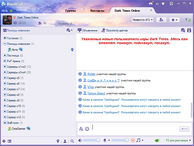The width and height of the screenshot is (194, 146).
Task: Open the group card icon bottom left
Action: (9, 141)
